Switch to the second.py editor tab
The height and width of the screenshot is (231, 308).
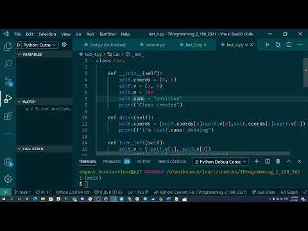click(x=153, y=45)
